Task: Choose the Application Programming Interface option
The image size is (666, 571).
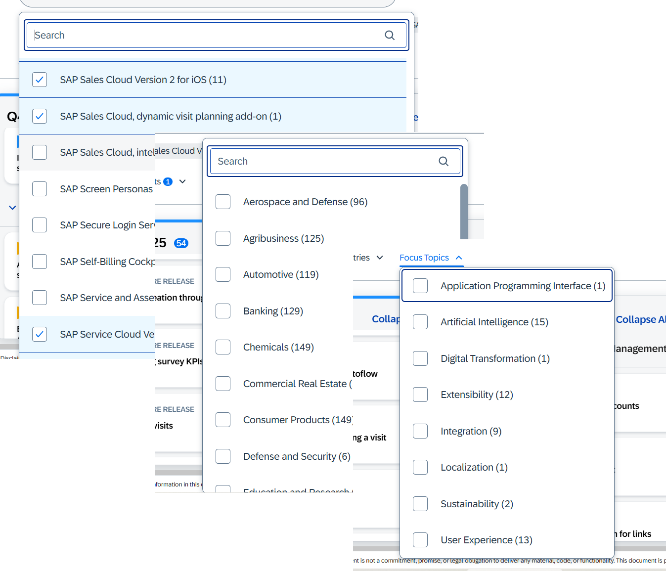Action: [x=420, y=286]
